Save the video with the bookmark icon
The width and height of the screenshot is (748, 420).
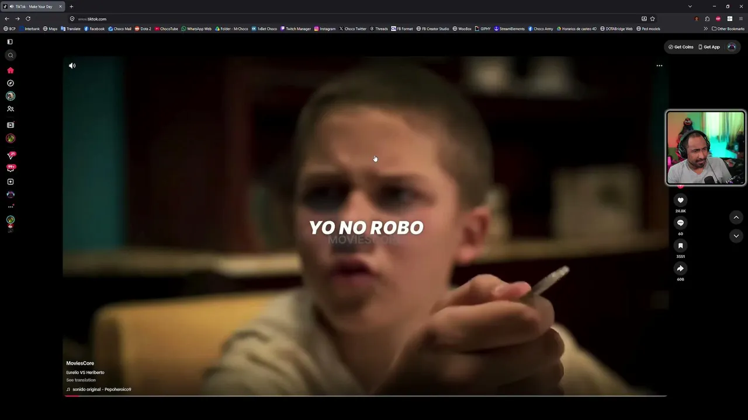(x=680, y=246)
